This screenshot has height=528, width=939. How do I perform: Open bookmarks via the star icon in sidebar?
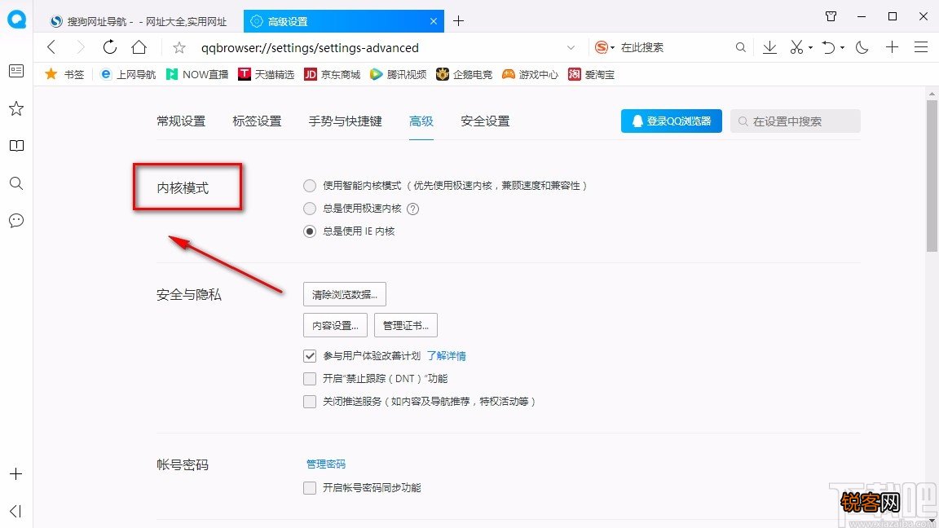(x=15, y=108)
